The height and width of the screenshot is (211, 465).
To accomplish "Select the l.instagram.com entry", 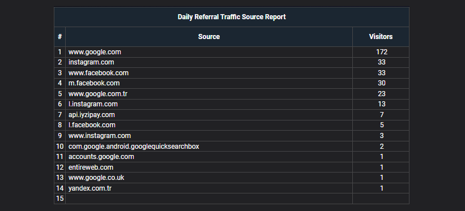I will tap(93, 104).
